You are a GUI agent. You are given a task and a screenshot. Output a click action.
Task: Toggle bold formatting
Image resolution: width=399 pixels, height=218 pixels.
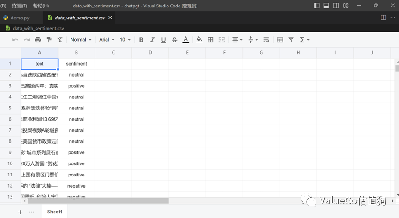141,40
